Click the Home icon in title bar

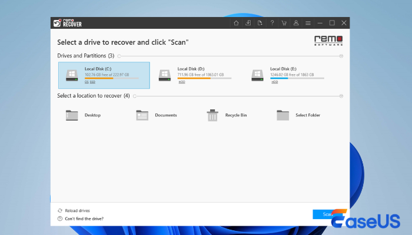236,23
